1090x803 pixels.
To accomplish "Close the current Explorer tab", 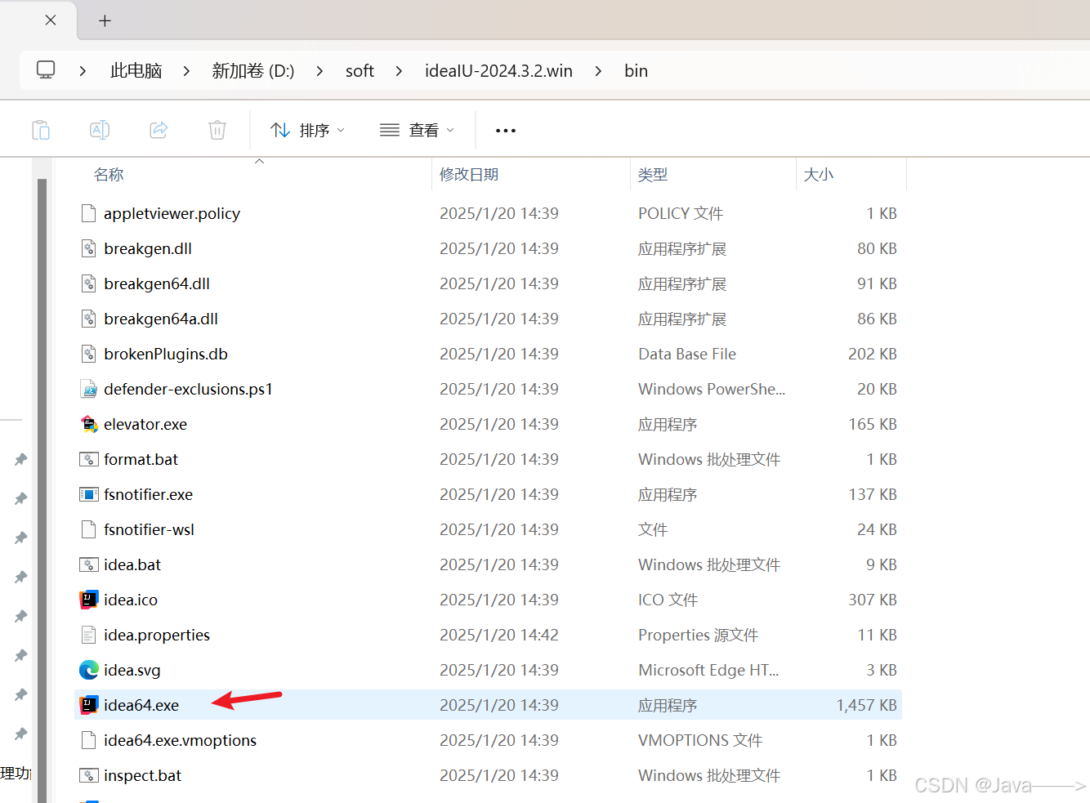I will 51,20.
